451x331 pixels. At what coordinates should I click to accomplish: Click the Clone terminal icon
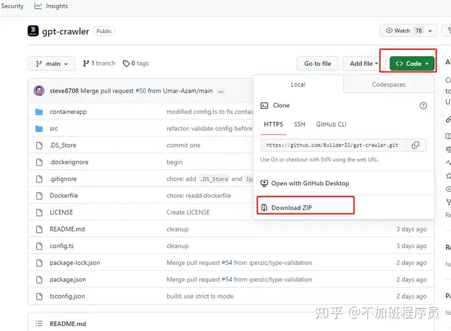[x=264, y=106]
